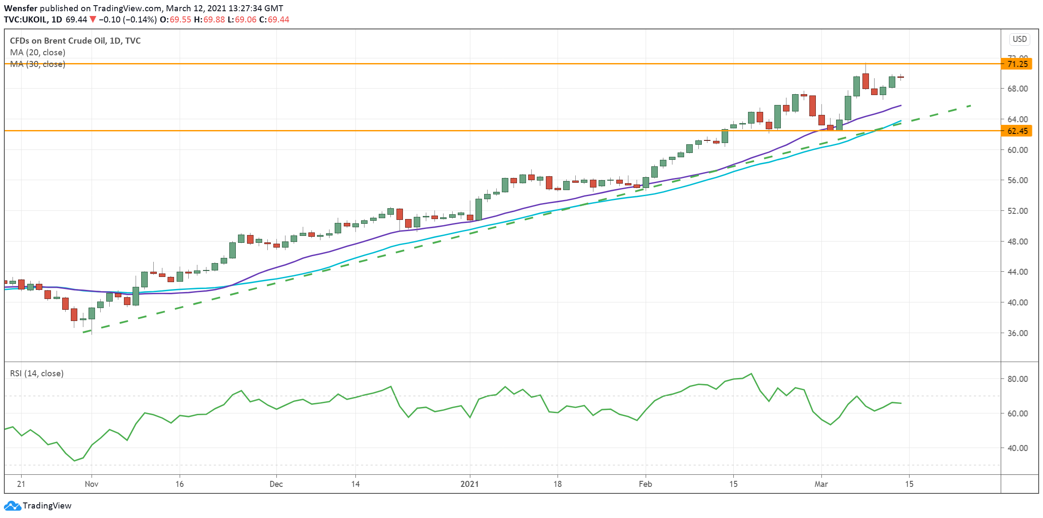Click the TradingView cloud logo icon
Viewport: 1043px width, 518px height.
pos(12,505)
